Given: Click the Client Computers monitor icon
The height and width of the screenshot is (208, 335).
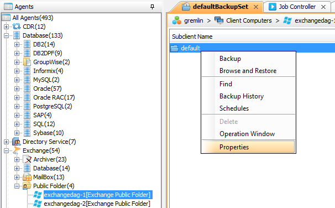Looking at the screenshot, I should (x=219, y=20).
